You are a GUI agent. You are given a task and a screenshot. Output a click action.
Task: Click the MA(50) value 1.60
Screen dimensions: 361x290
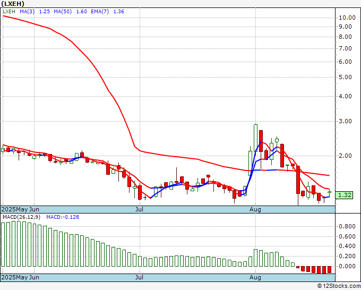click(x=81, y=12)
